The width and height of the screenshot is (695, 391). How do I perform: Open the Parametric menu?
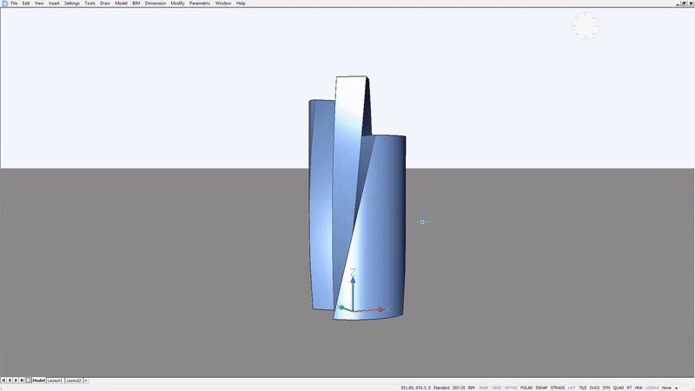click(200, 3)
